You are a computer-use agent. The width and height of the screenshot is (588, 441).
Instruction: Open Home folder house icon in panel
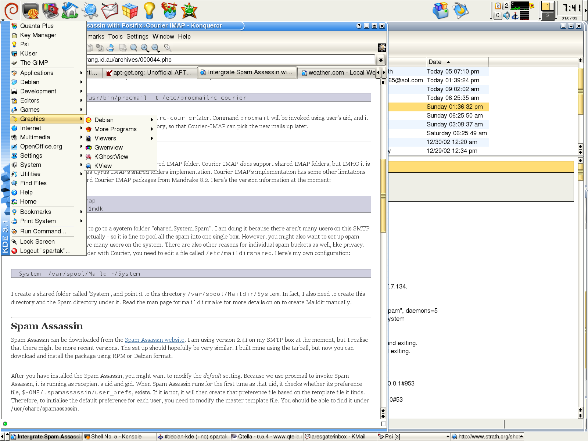70,10
